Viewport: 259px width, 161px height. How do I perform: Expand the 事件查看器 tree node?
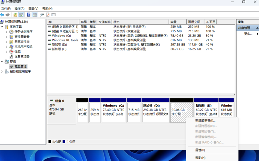tap(7, 37)
